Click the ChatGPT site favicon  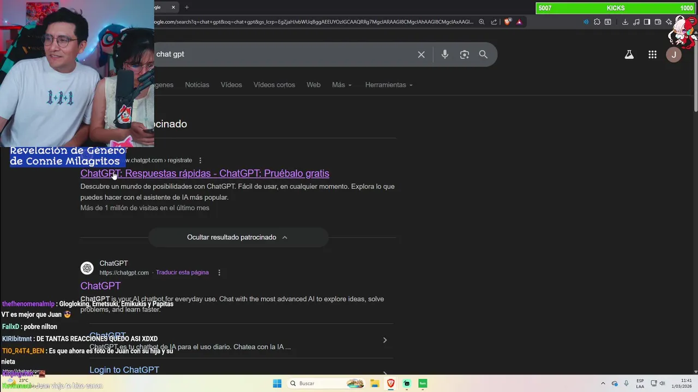click(x=87, y=268)
